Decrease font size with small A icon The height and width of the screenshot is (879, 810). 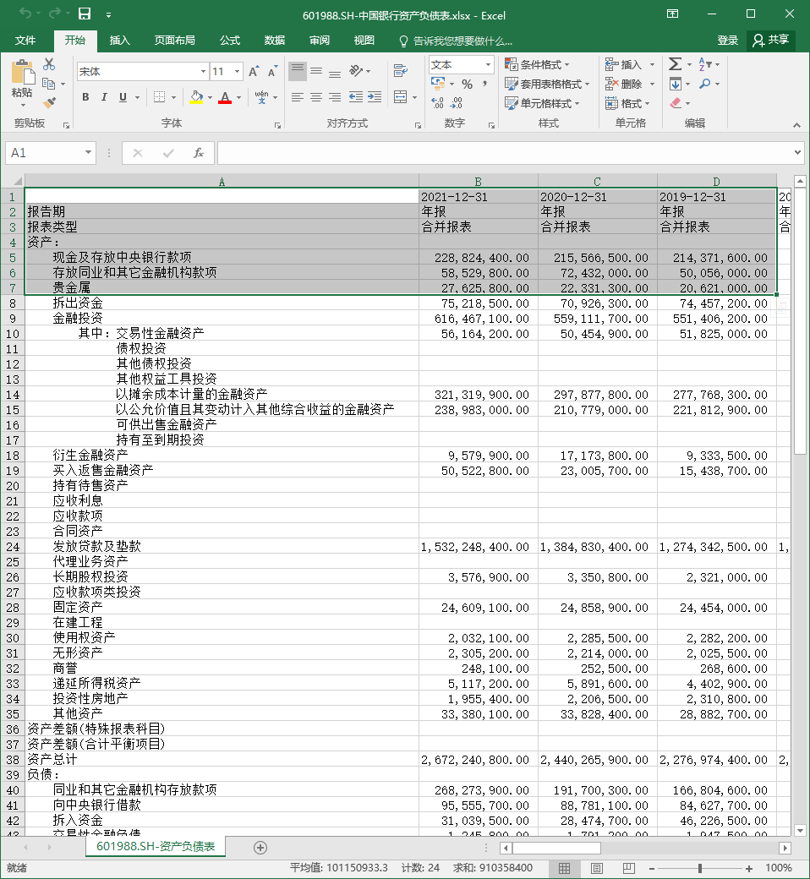point(272,72)
